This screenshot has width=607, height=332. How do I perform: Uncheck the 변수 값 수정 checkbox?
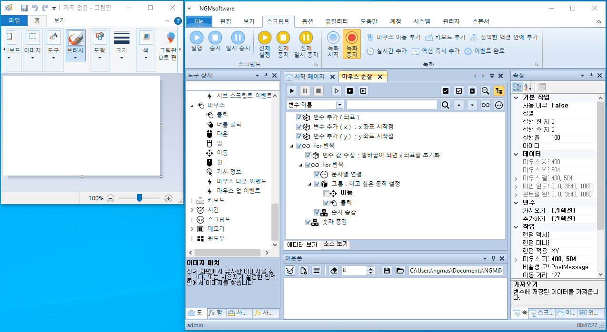point(308,155)
